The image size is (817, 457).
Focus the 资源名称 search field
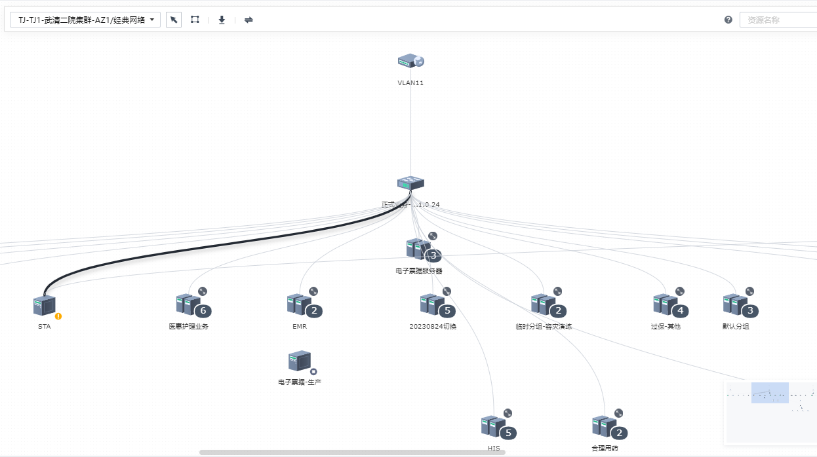pyautogui.click(x=777, y=20)
